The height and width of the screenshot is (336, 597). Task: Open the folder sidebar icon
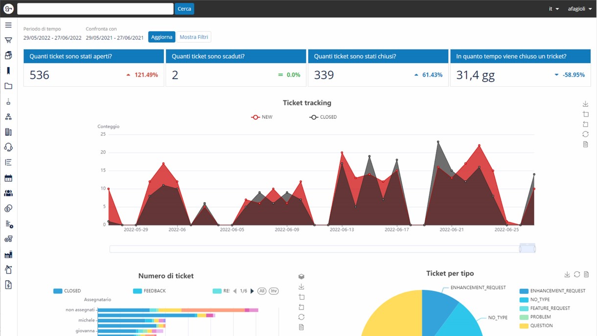pyautogui.click(x=8, y=86)
